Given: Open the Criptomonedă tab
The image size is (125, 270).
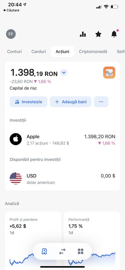Looking at the screenshot, I should coord(93,51).
